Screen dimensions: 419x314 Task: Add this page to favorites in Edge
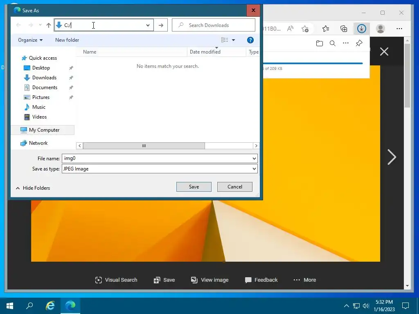coord(305,29)
